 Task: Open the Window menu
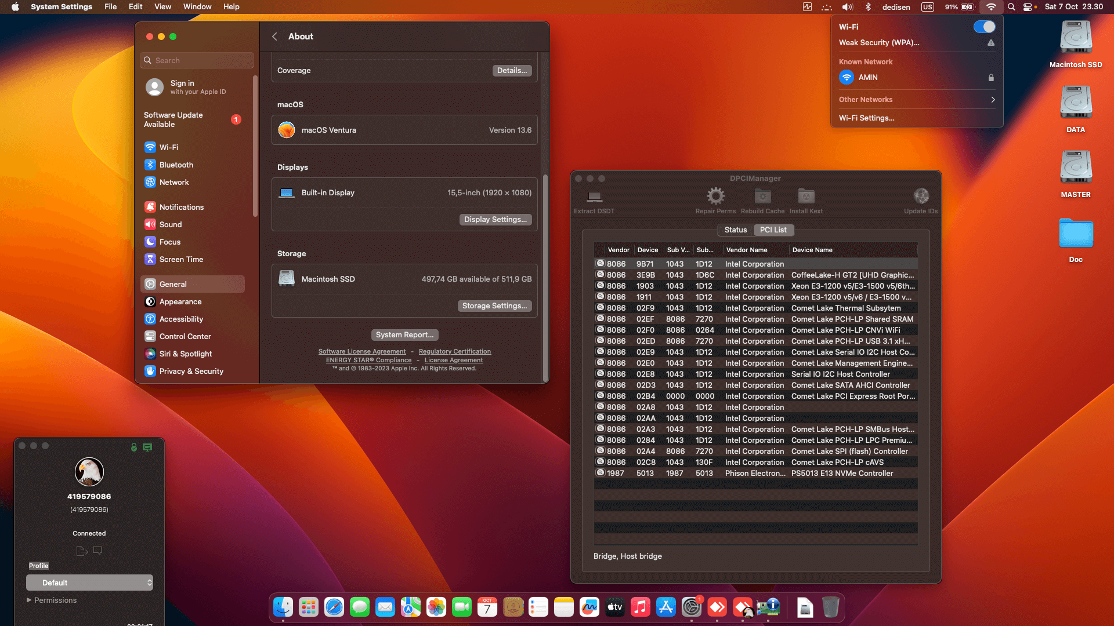pos(197,6)
